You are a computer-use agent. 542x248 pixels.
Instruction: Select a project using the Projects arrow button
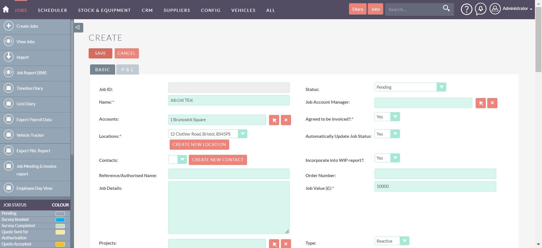[x=274, y=243]
